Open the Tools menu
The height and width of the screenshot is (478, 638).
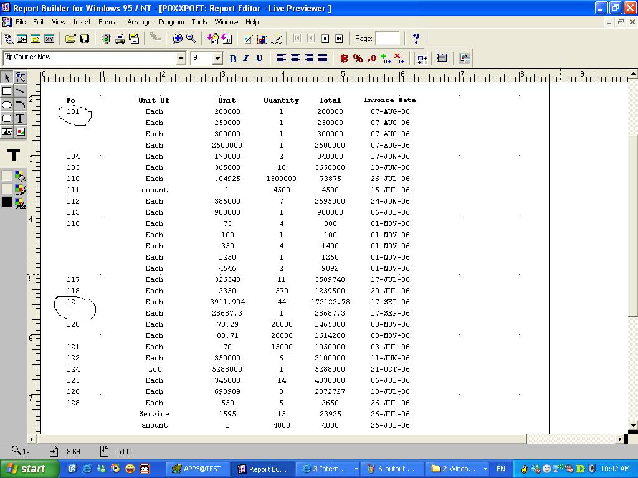pyautogui.click(x=199, y=22)
